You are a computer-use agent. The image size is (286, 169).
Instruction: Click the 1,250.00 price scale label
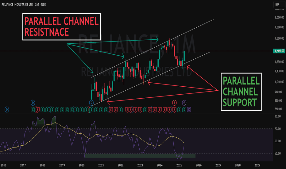[x=279, y=62]
